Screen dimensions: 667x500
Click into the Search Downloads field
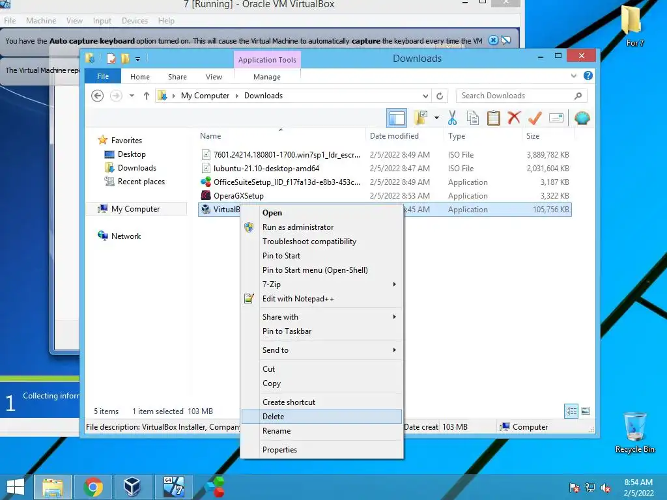(x=522, y=96)
